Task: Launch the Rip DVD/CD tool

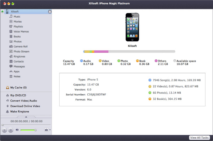Action: (18, 95)
